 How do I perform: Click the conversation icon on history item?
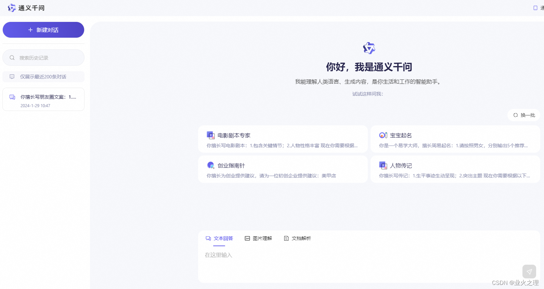(x=12, y=97)
